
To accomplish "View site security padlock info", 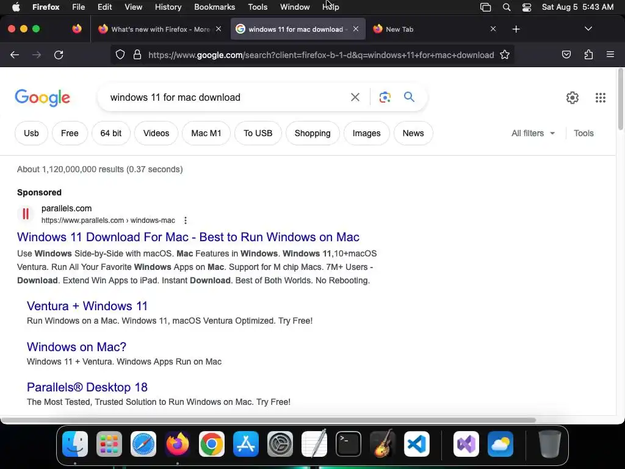I will [137, 54].
